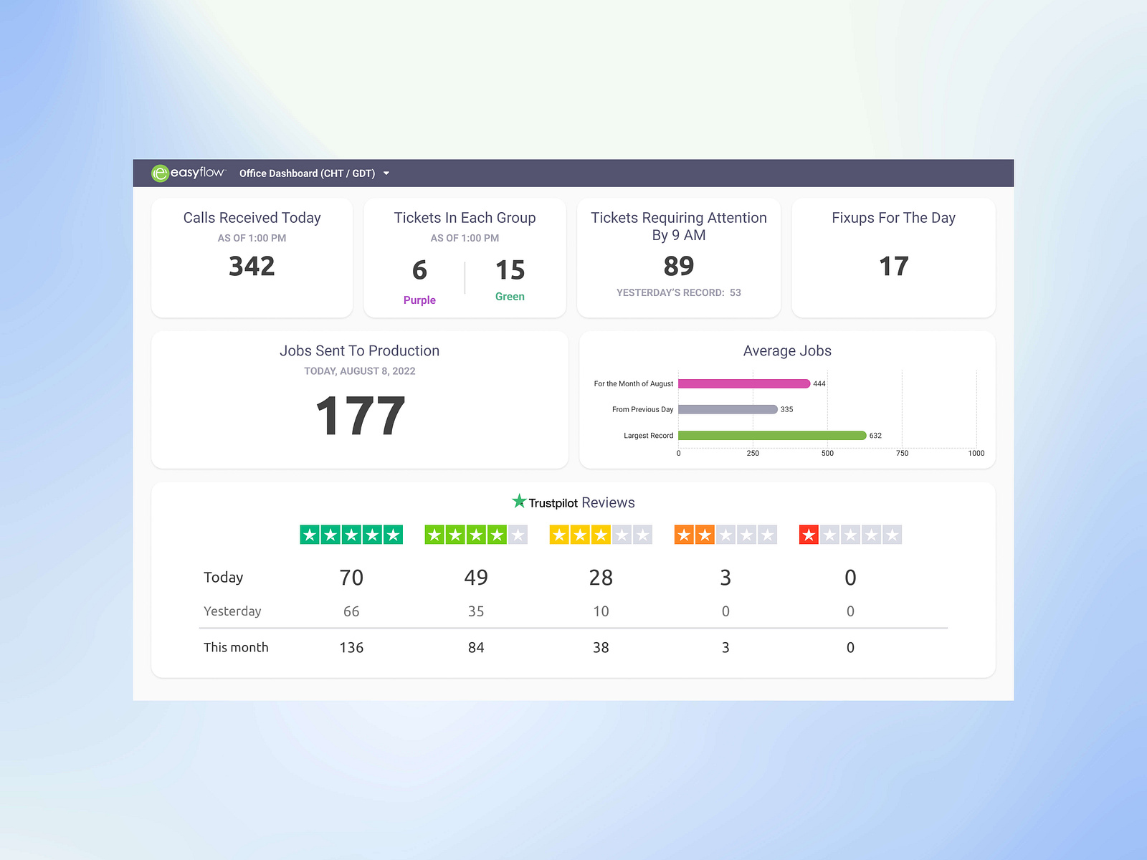Expand the dashboard selector chevron
The image size is (1147, 860).
tap(386, 173)
